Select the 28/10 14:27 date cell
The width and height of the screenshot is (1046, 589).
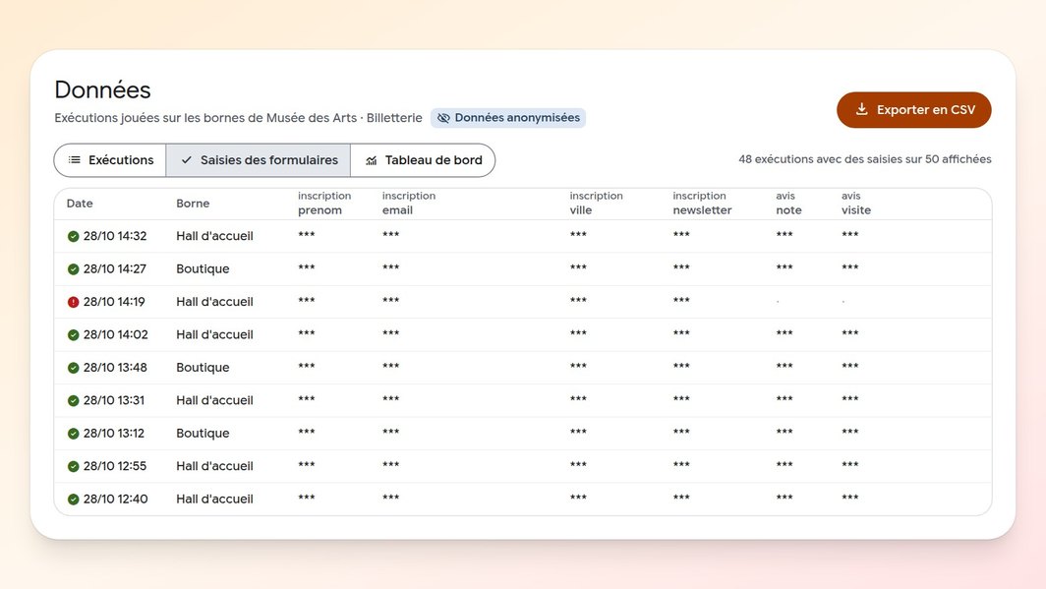[115, 268]
